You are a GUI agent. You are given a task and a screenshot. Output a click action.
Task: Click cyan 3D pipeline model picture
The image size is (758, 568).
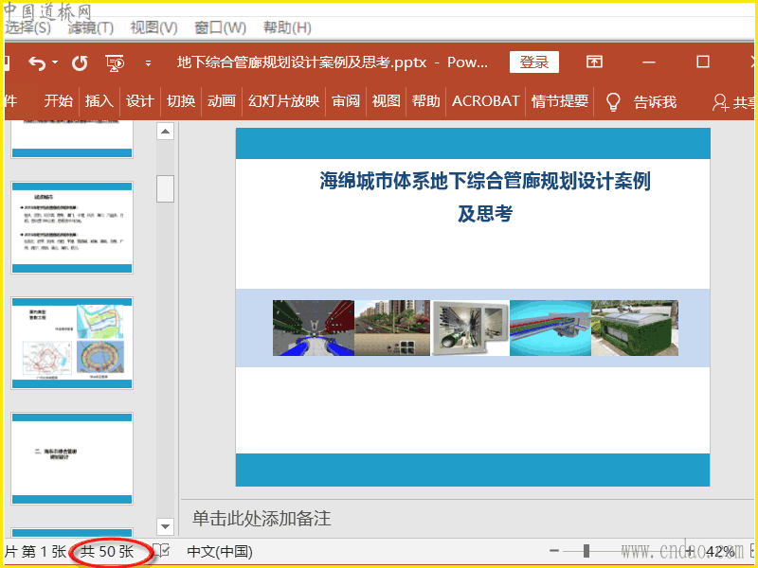550,328
